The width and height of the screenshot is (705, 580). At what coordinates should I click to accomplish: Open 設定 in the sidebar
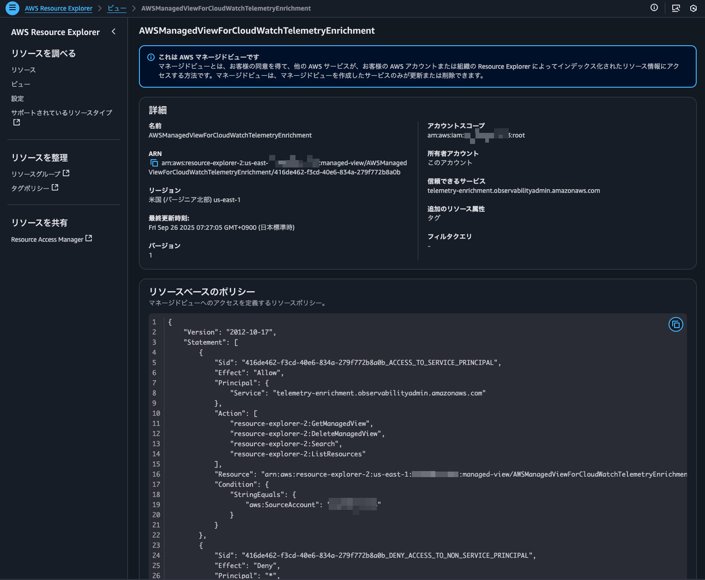[x=18, y=98]
